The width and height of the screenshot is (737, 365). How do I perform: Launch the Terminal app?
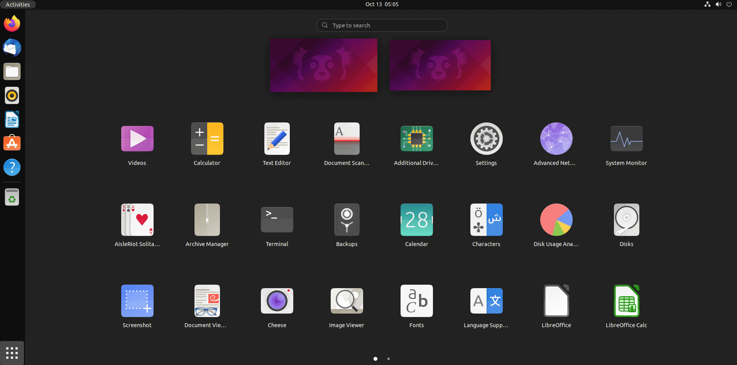(277, 220)
